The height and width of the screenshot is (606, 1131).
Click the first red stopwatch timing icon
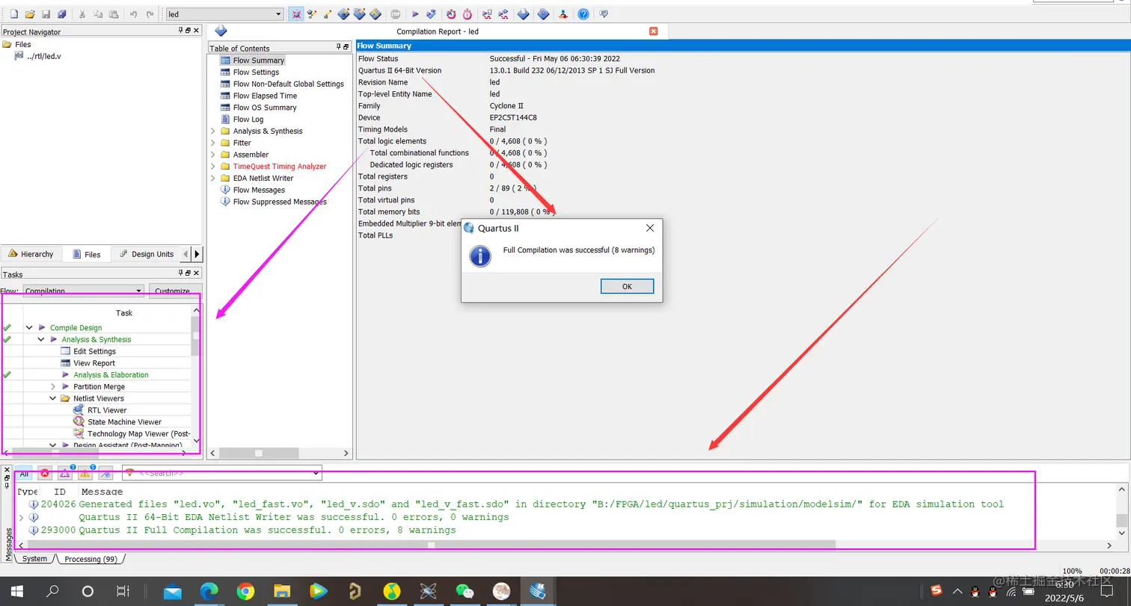451,14
